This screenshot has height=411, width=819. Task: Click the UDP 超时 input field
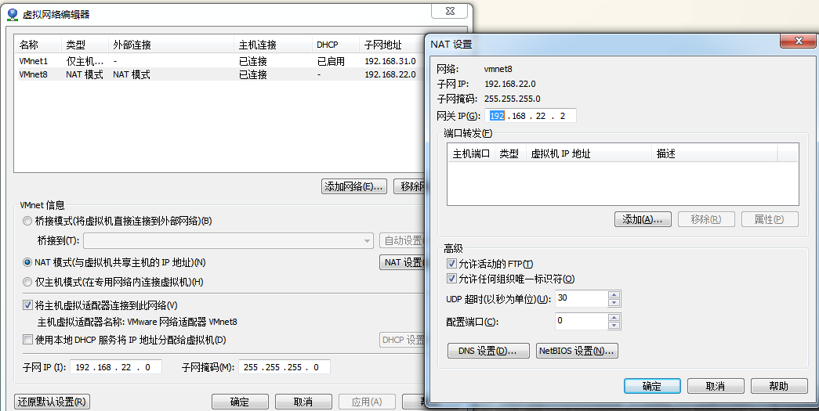pos(582,299)
